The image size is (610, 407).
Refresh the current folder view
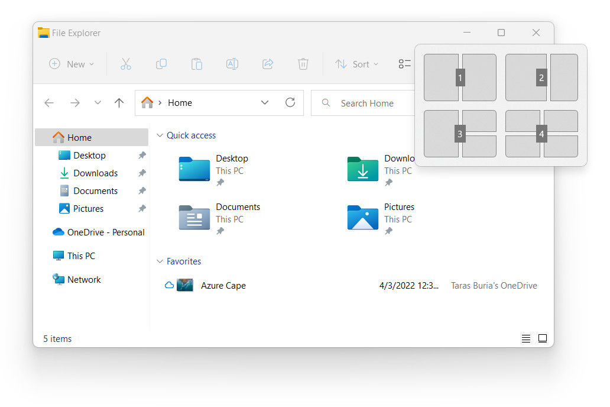tap(290, 102)
